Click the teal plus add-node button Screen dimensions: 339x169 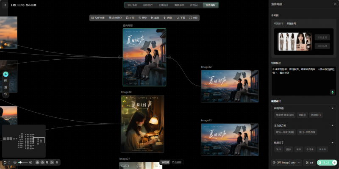(x=6, y=75)
